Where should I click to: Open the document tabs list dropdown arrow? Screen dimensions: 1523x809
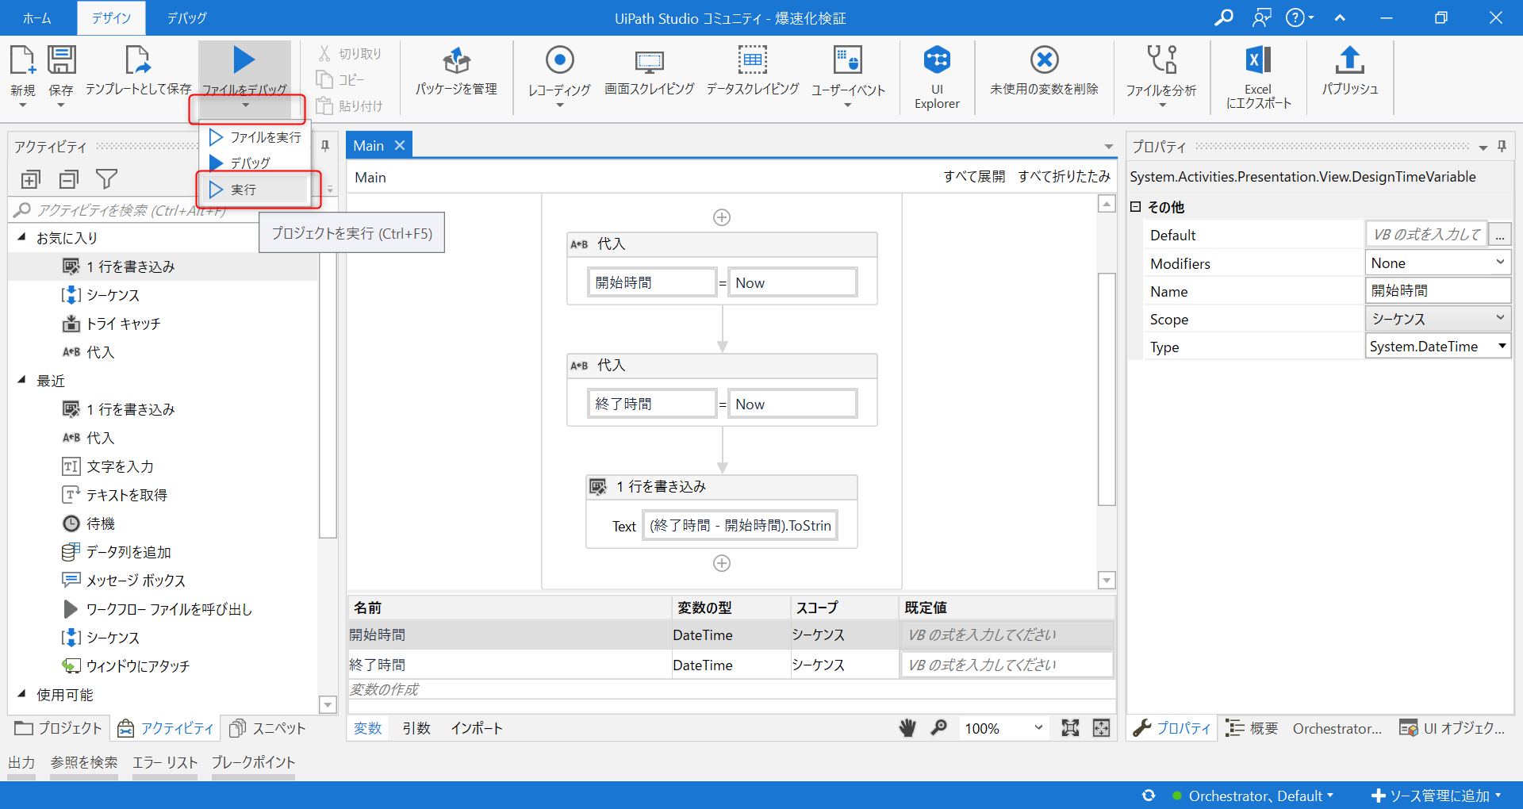(x=1108, y=147)
